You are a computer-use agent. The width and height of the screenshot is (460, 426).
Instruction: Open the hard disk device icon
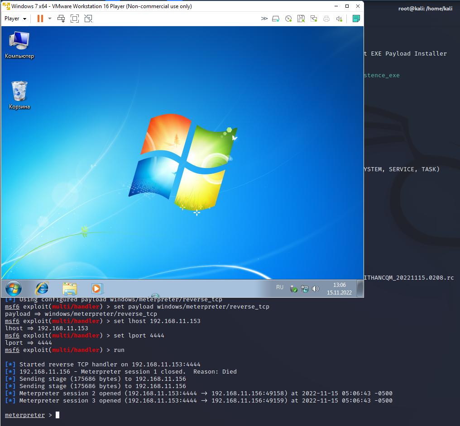pos(276,19)
